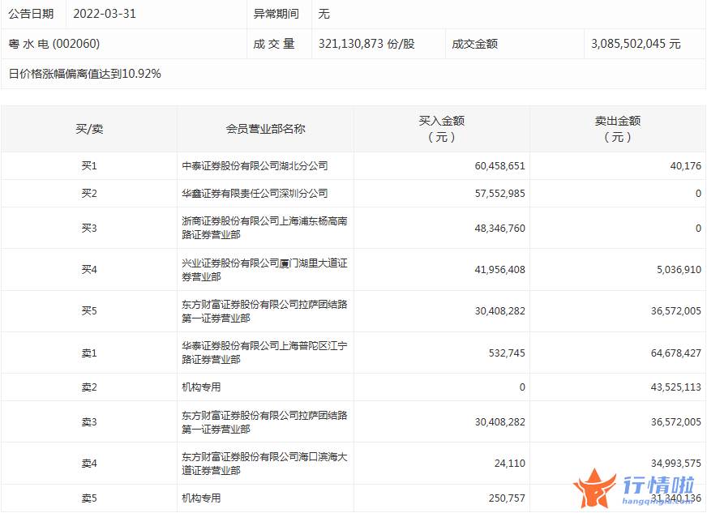This screenshot has width=707, height=513.
Task: Select the 卖1 row label
Action: 89,353
